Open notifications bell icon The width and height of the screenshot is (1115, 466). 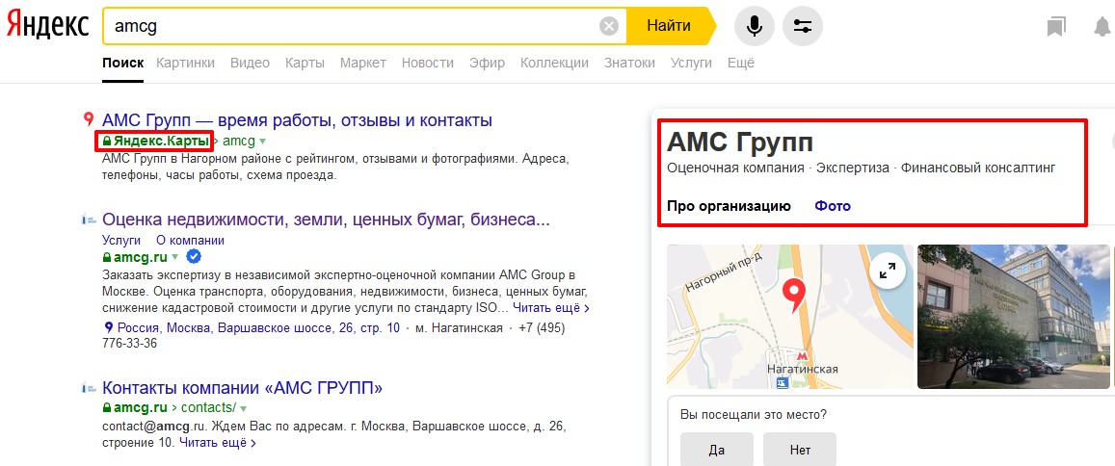[1102, 27]
